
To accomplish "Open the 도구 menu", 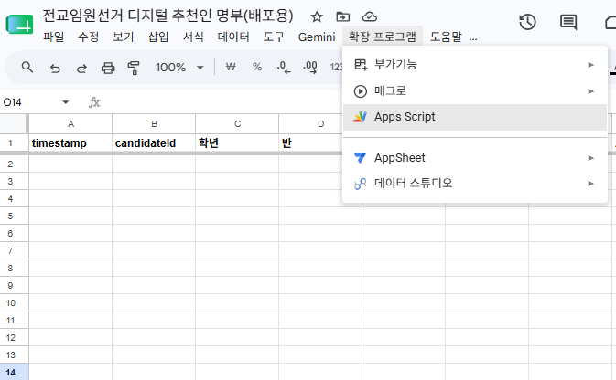I will pyautogui.click(x=274, y=37).
